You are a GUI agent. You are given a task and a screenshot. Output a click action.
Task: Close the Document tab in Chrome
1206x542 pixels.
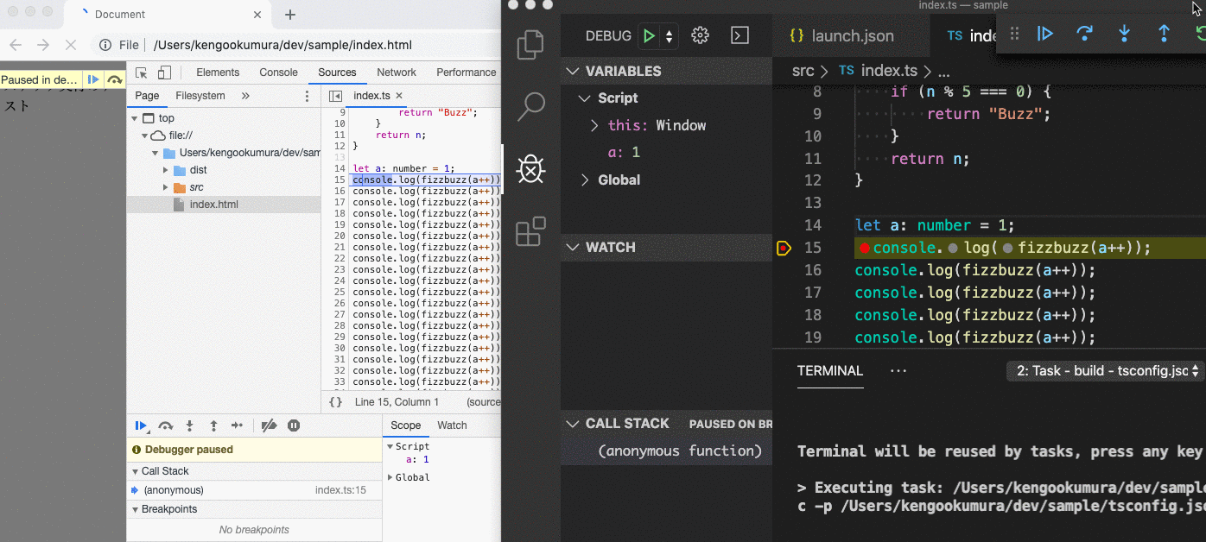(x=257, y=15)
